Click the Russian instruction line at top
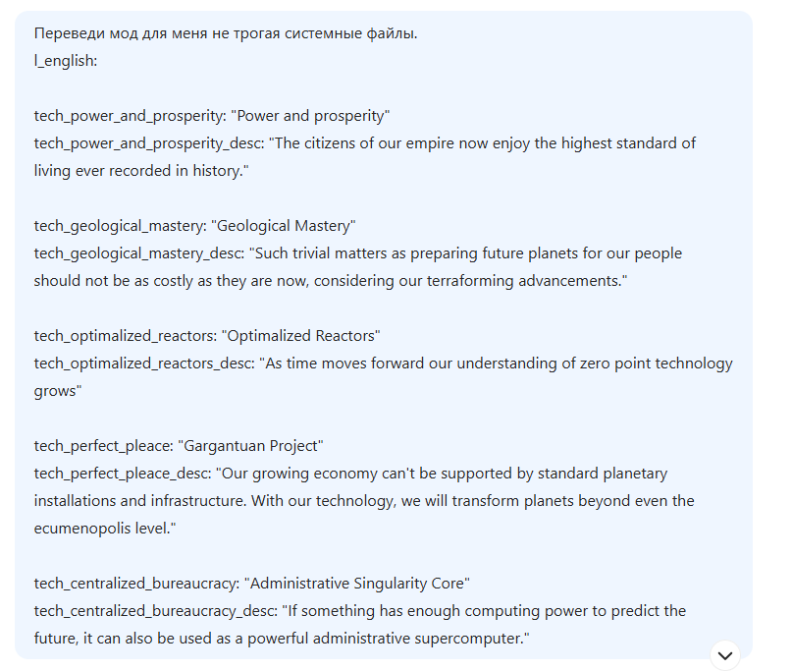The height and width of the screenshot is (671, 792). (x=226, y=33)
